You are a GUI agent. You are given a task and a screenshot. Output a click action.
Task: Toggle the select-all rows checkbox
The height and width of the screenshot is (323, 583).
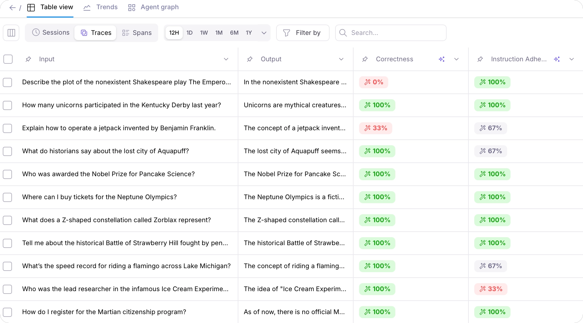pos(8,59)
